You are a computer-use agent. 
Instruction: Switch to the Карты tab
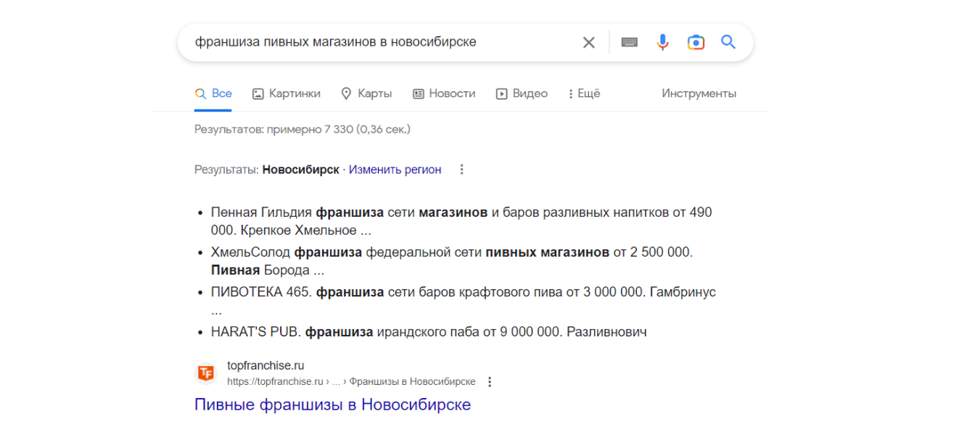pos(366,94)
